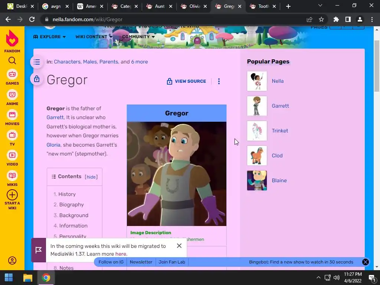Switch to the Olivia browser tab
380x285 pixels.
(x=194, y=6)
